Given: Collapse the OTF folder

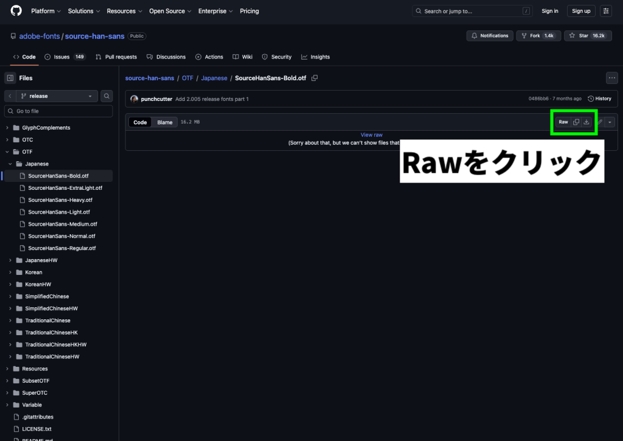Looking at the screenshot, I should point(7,152).
